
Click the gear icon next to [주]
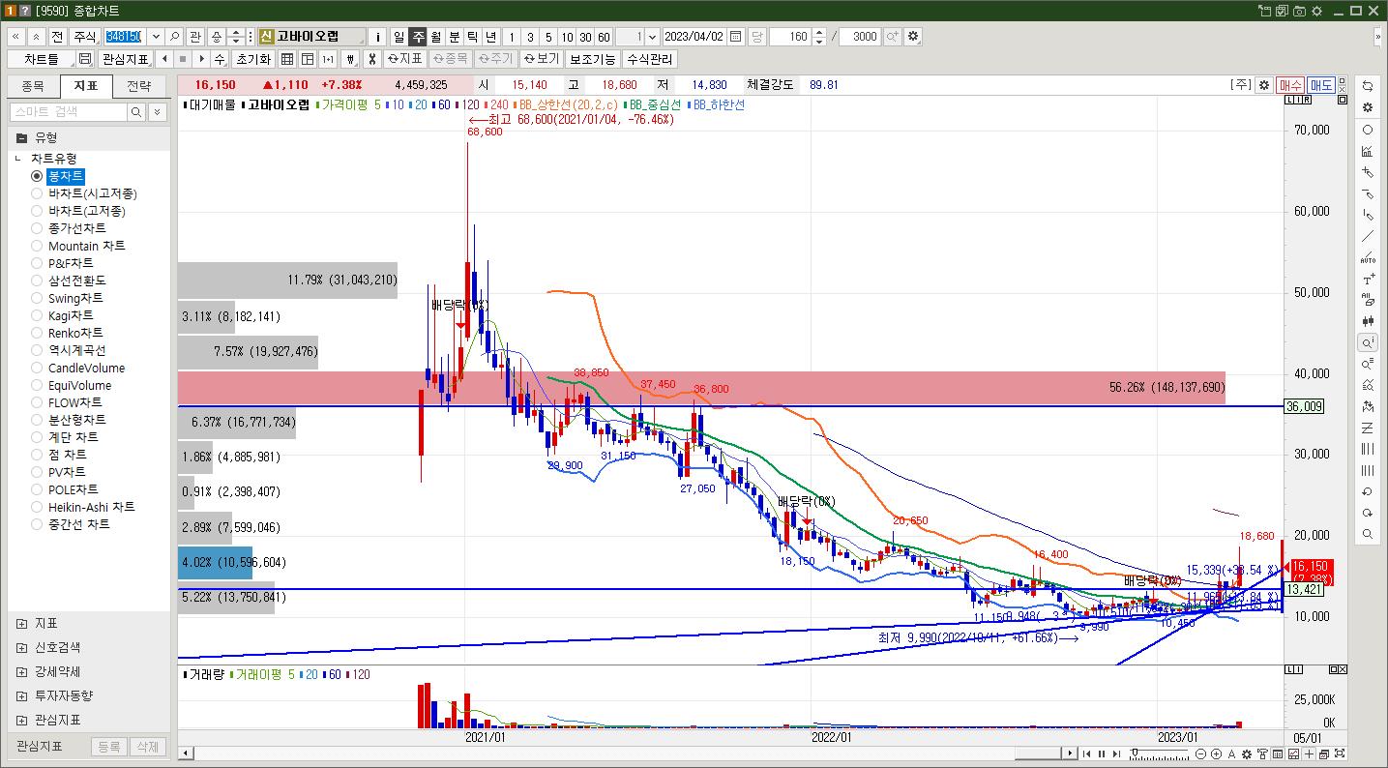[1263, 85]
